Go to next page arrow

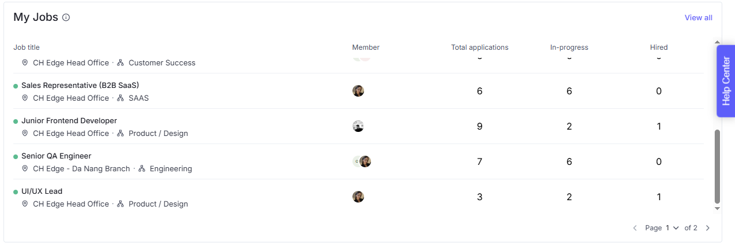click(707, 228)
